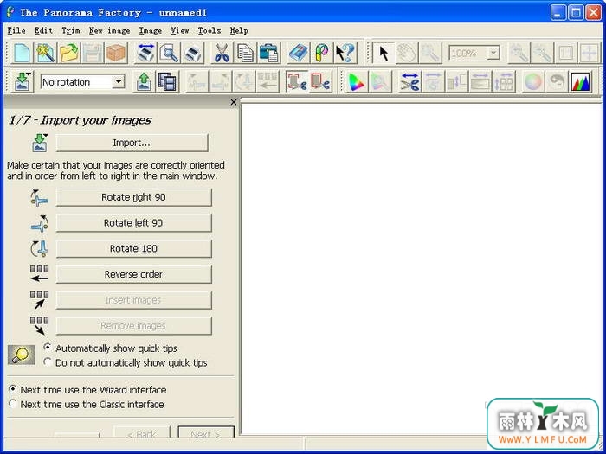The width and height of the screenshot is (606, 454).
Task: Click the resize arrows grid toolbar icon
Action: (505, 81)
